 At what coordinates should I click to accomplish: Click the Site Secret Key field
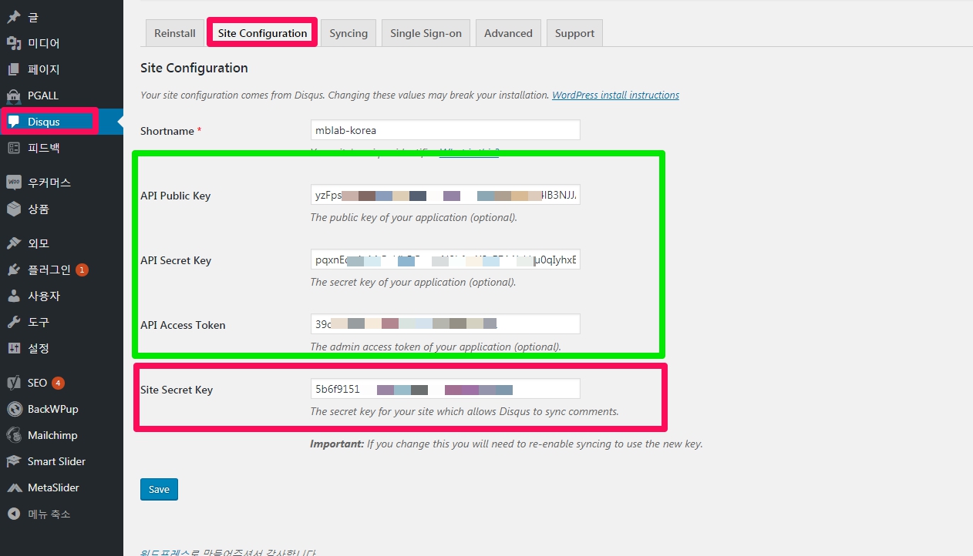pyautogui.click(x=445, y=389)
